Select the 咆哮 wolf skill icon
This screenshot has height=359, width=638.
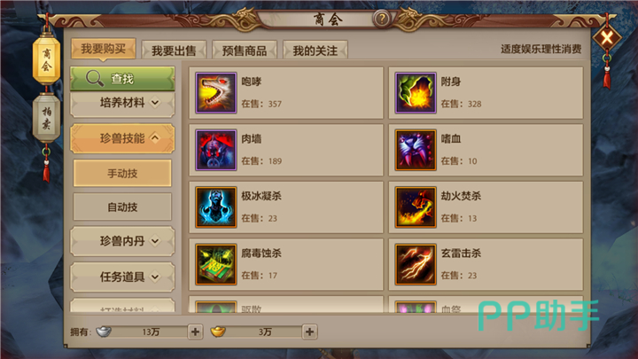215,93
